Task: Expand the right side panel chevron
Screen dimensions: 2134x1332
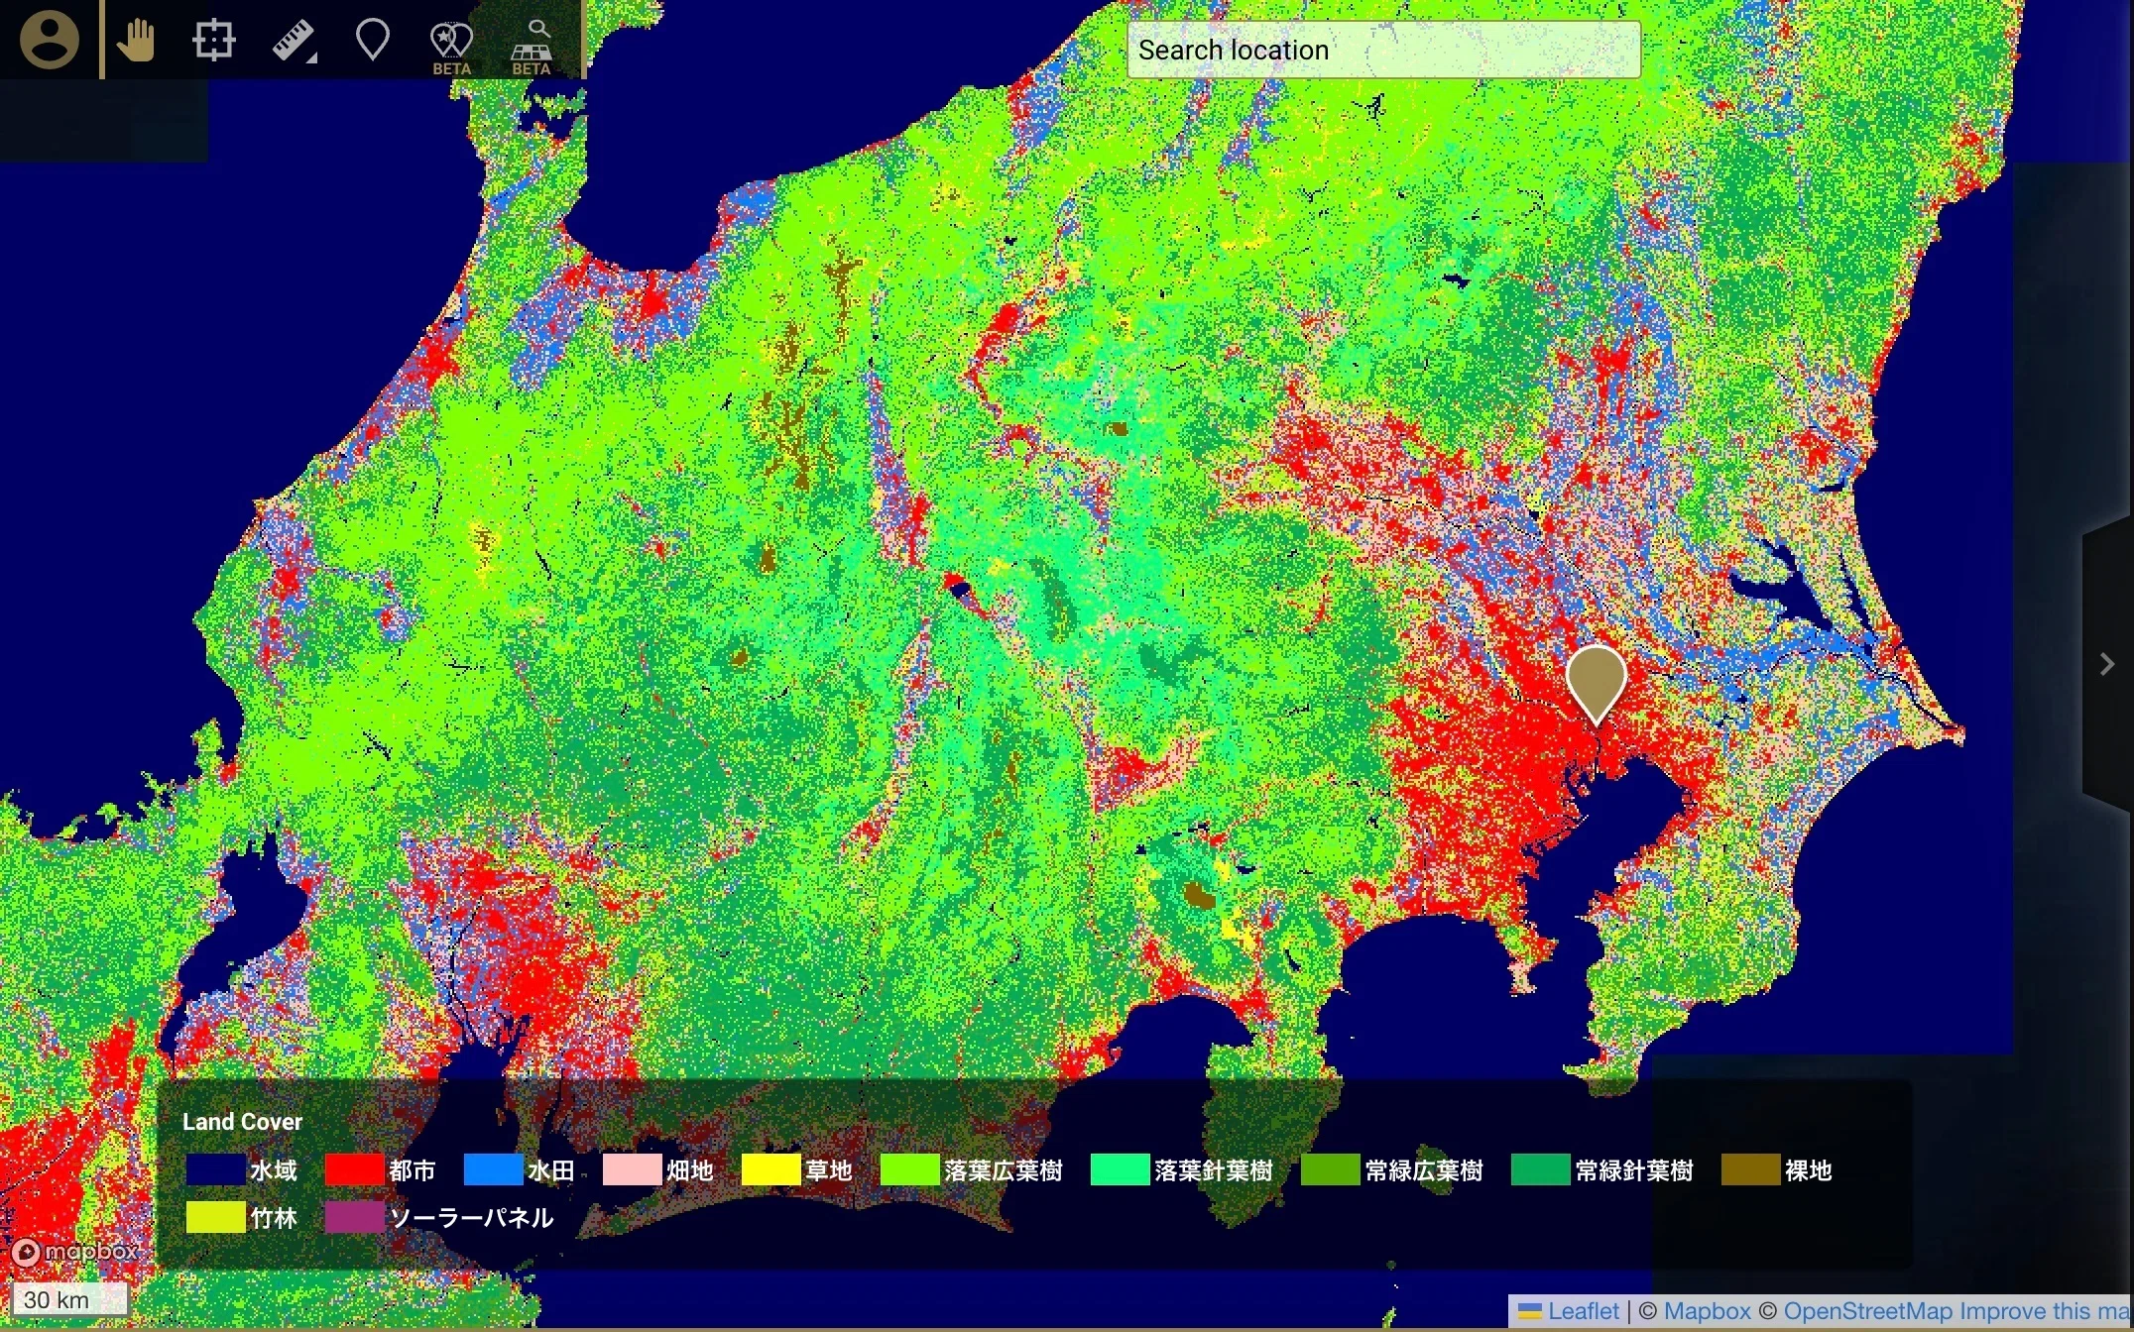Action: [x=2107, y=664]
